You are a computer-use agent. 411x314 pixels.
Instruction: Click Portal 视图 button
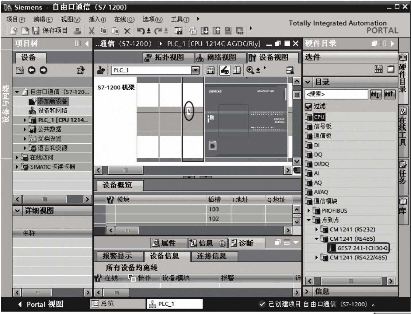tap(41, 304)
